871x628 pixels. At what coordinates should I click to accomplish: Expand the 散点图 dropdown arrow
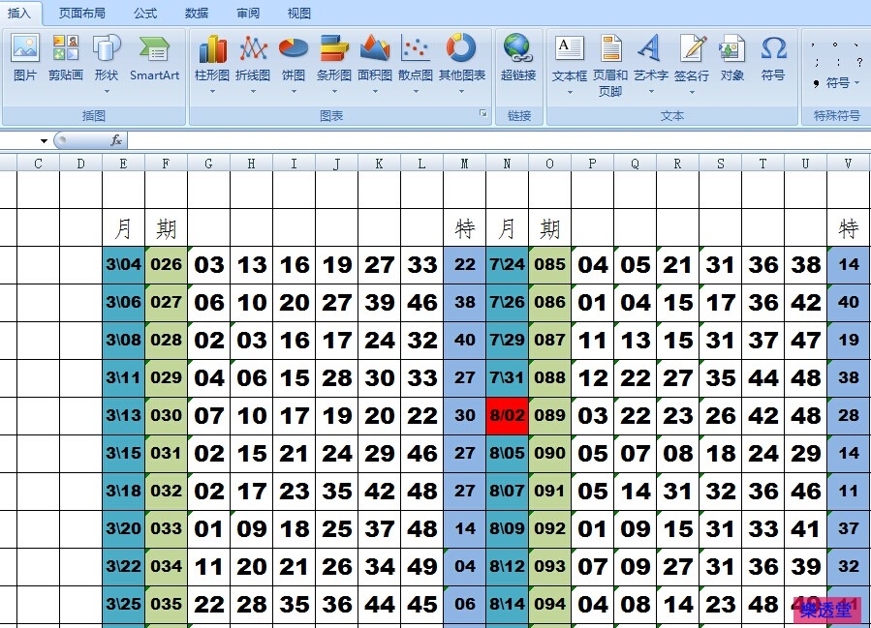[416, 92]
